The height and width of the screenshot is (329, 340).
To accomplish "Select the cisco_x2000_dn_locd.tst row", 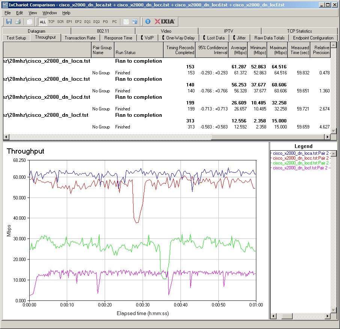I will pyautogui.click(x=167, y=97).
